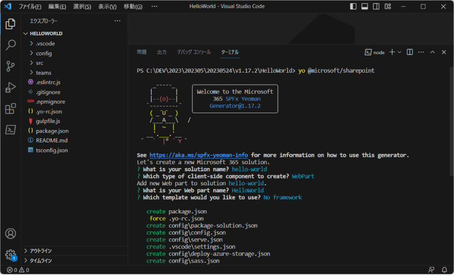Toggle panel visibility layout button
The image size is (454, 275).
click(x=364, y=6)
